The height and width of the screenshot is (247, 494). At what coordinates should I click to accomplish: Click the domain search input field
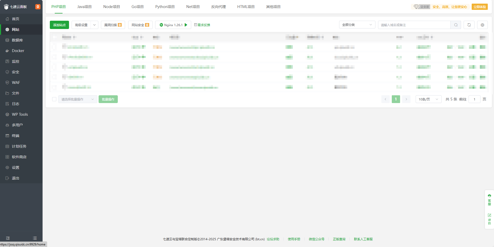click(x=414, y=25)
